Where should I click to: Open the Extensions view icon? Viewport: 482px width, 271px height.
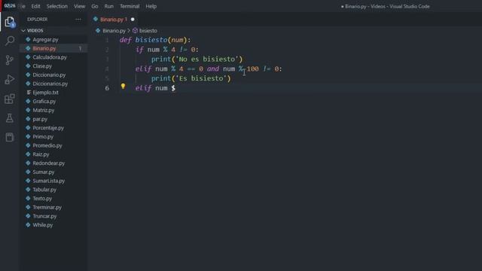[10, 99]
